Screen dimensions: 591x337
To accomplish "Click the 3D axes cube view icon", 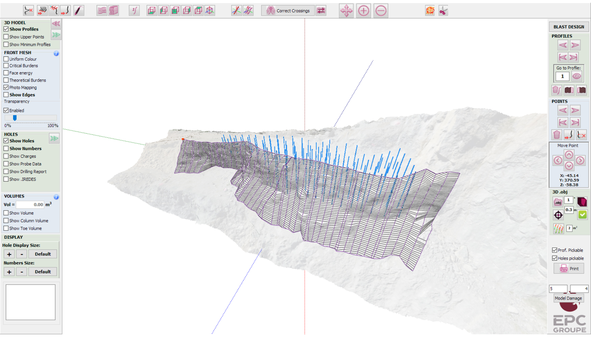I will (x=210, y=10).
